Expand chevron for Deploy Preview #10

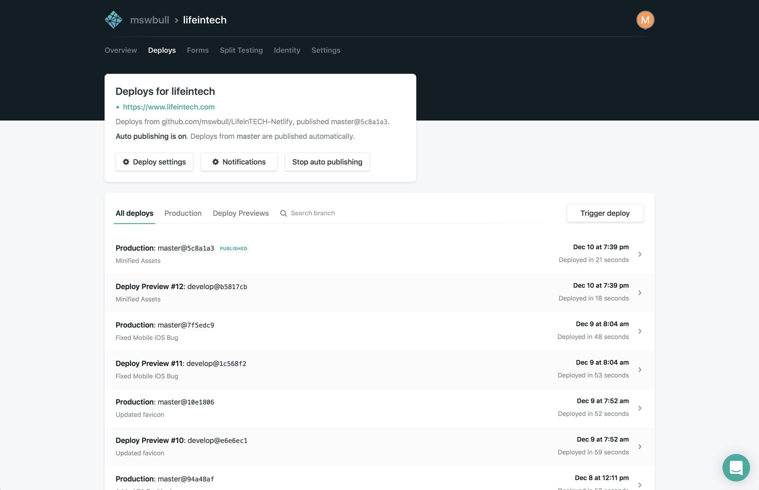tap(640, 447)
